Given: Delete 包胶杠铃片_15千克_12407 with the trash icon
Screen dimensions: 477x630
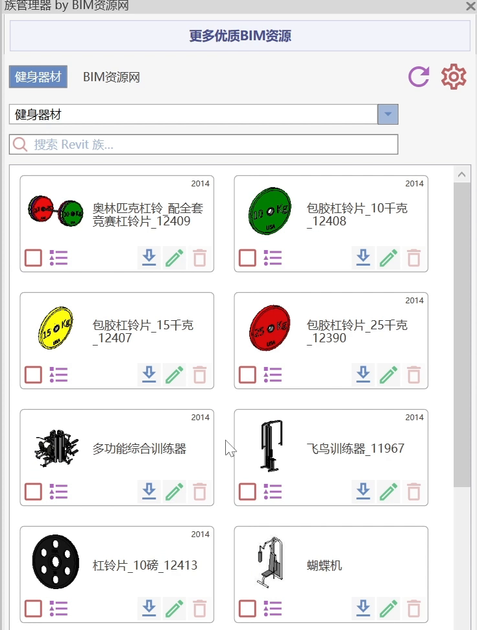Looking at the screenshot, I should (199, 375).
